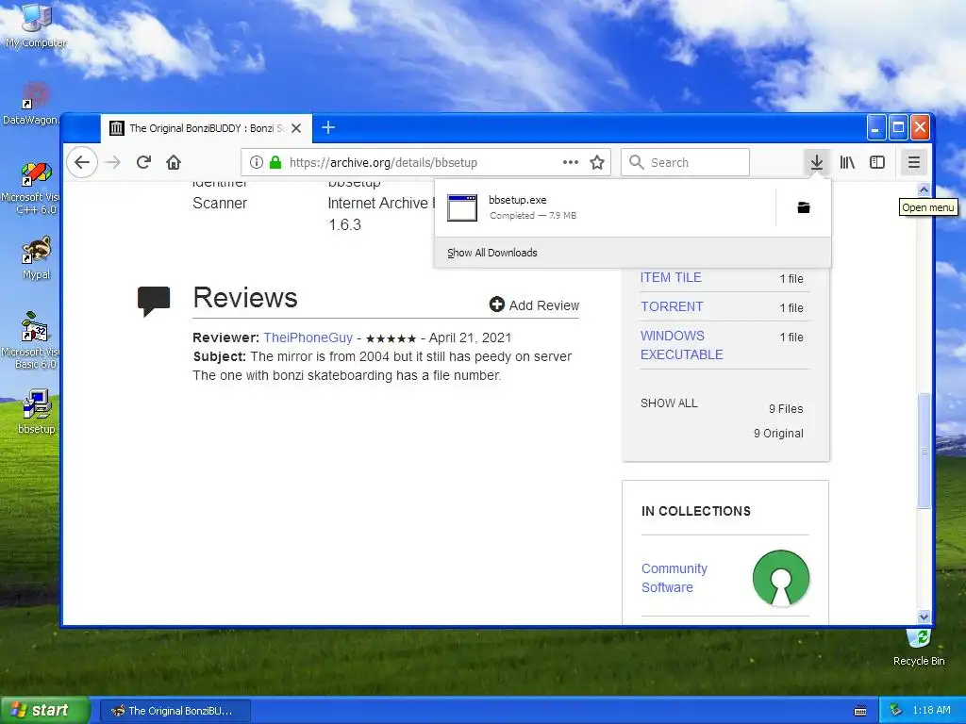This screenshot has width=966, height=724.
Task: Click the downloads arrow toolbar button
Action: coord(817,162)
